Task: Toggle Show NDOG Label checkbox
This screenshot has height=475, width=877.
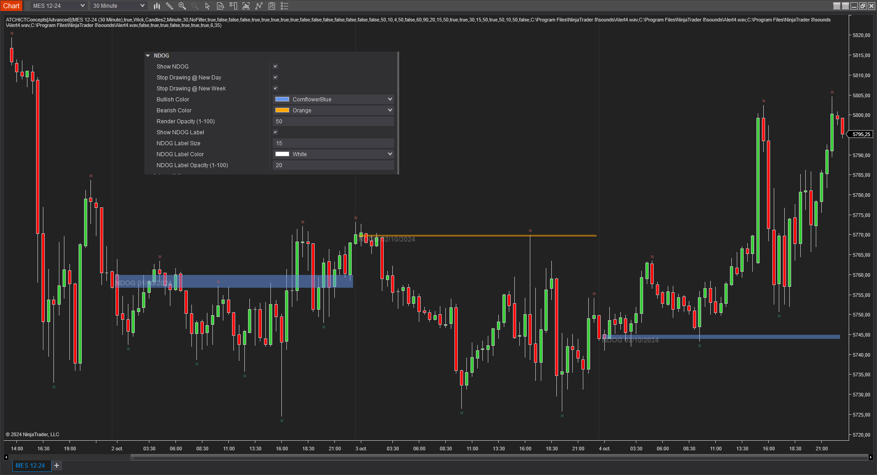Action: coord(275,132)
